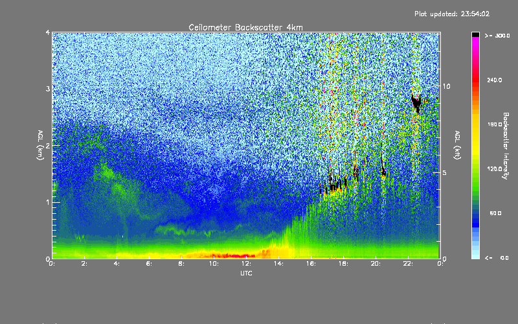Click the ">= 300.0" colorbar value
The width and height of the screenshot is (518, 324).
click(x=497, y=36)
